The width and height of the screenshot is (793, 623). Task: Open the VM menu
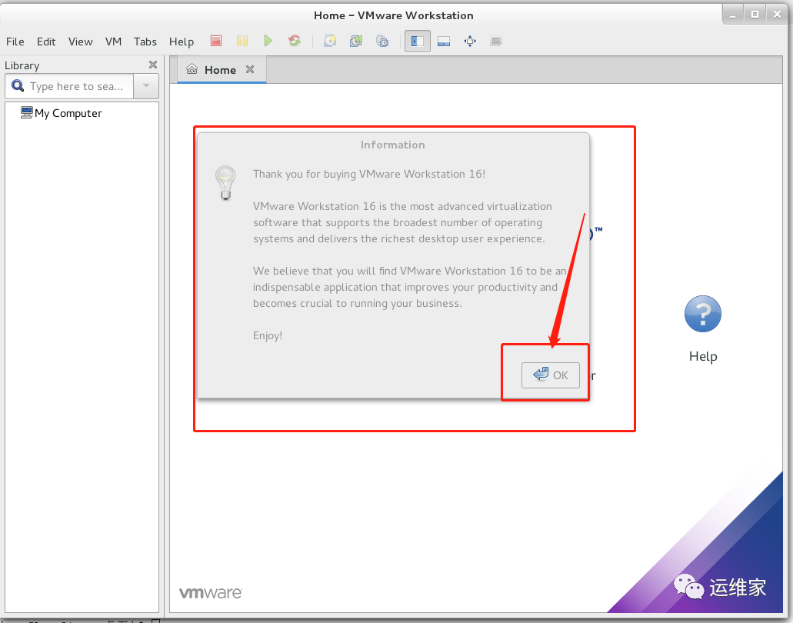tap(113, 42)
